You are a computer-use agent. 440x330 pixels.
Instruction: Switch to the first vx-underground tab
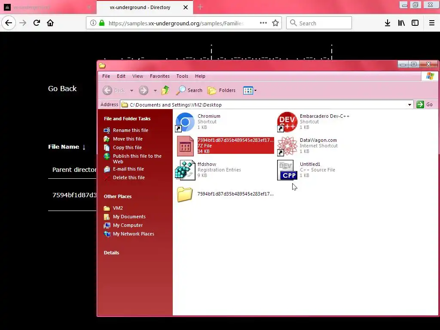48,7
